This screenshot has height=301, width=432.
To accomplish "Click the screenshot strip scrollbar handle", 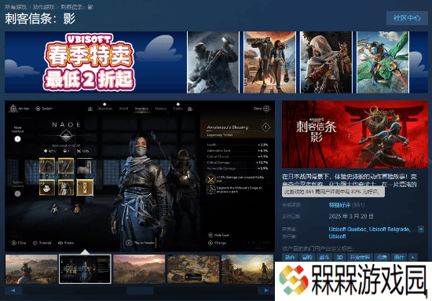I will [x=140, y=290].
